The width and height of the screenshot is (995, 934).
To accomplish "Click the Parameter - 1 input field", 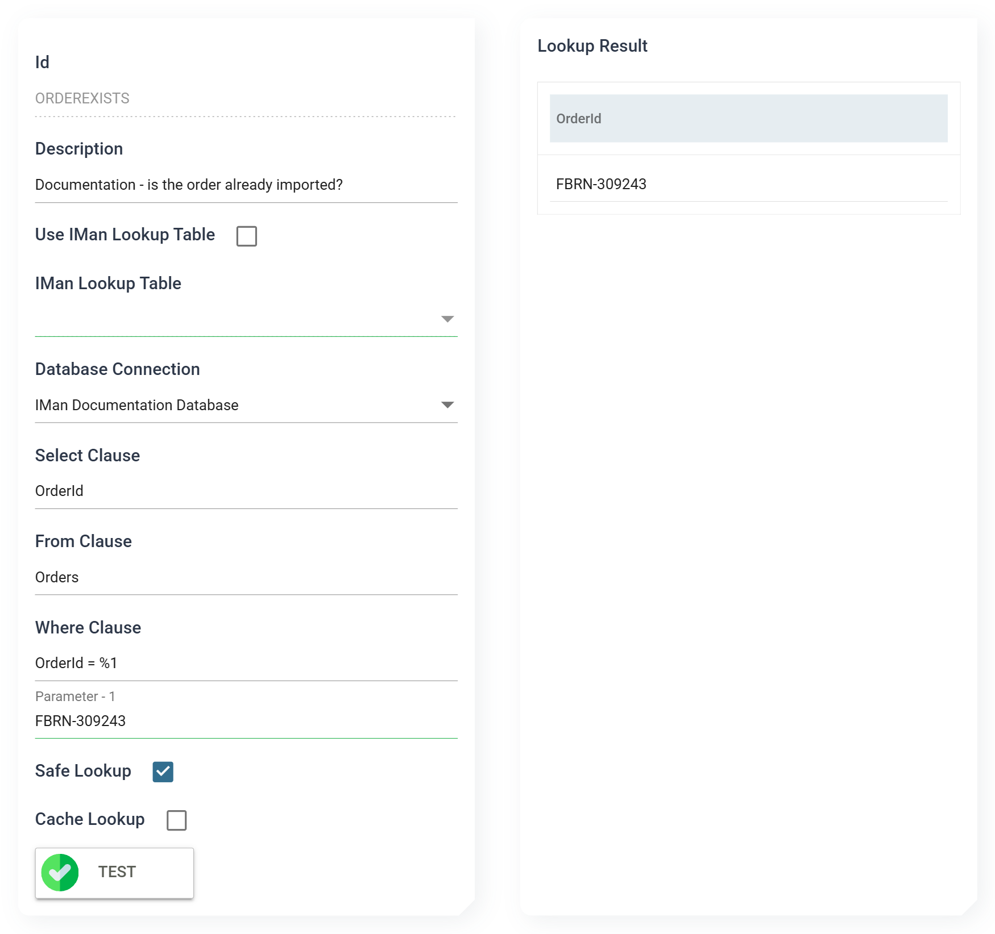I will coord(246,722).
